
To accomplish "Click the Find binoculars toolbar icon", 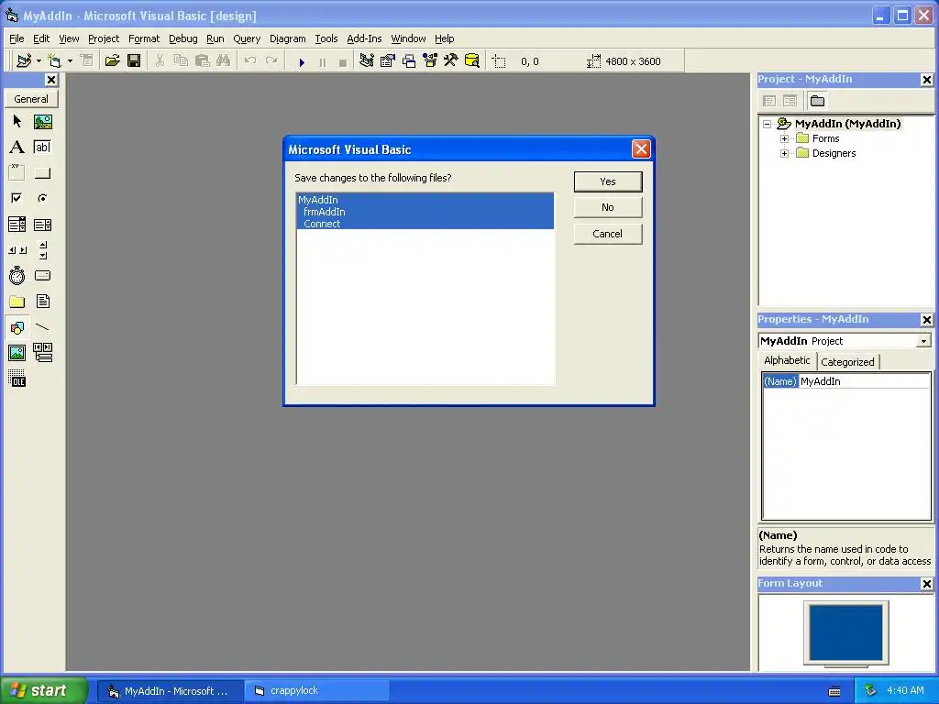I will (224, 60).
